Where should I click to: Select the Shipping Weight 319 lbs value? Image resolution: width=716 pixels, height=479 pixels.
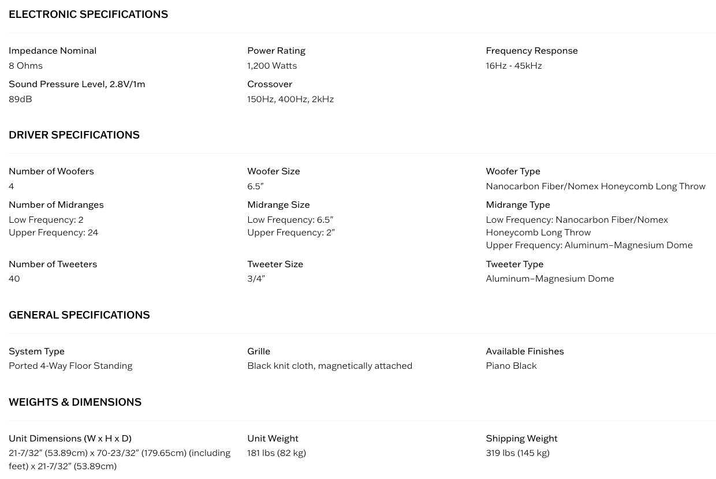coord(517,452)
